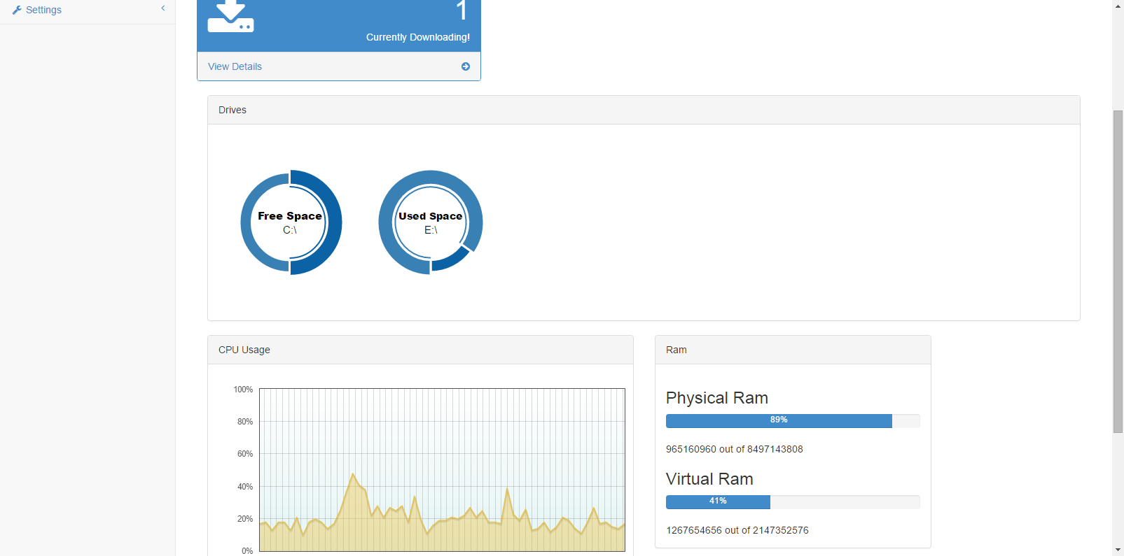Image resolution: width=1124 pixels, height=556 pixels.
Task: Click the vertical scrollbar thumb
Action: [1118, 271]
